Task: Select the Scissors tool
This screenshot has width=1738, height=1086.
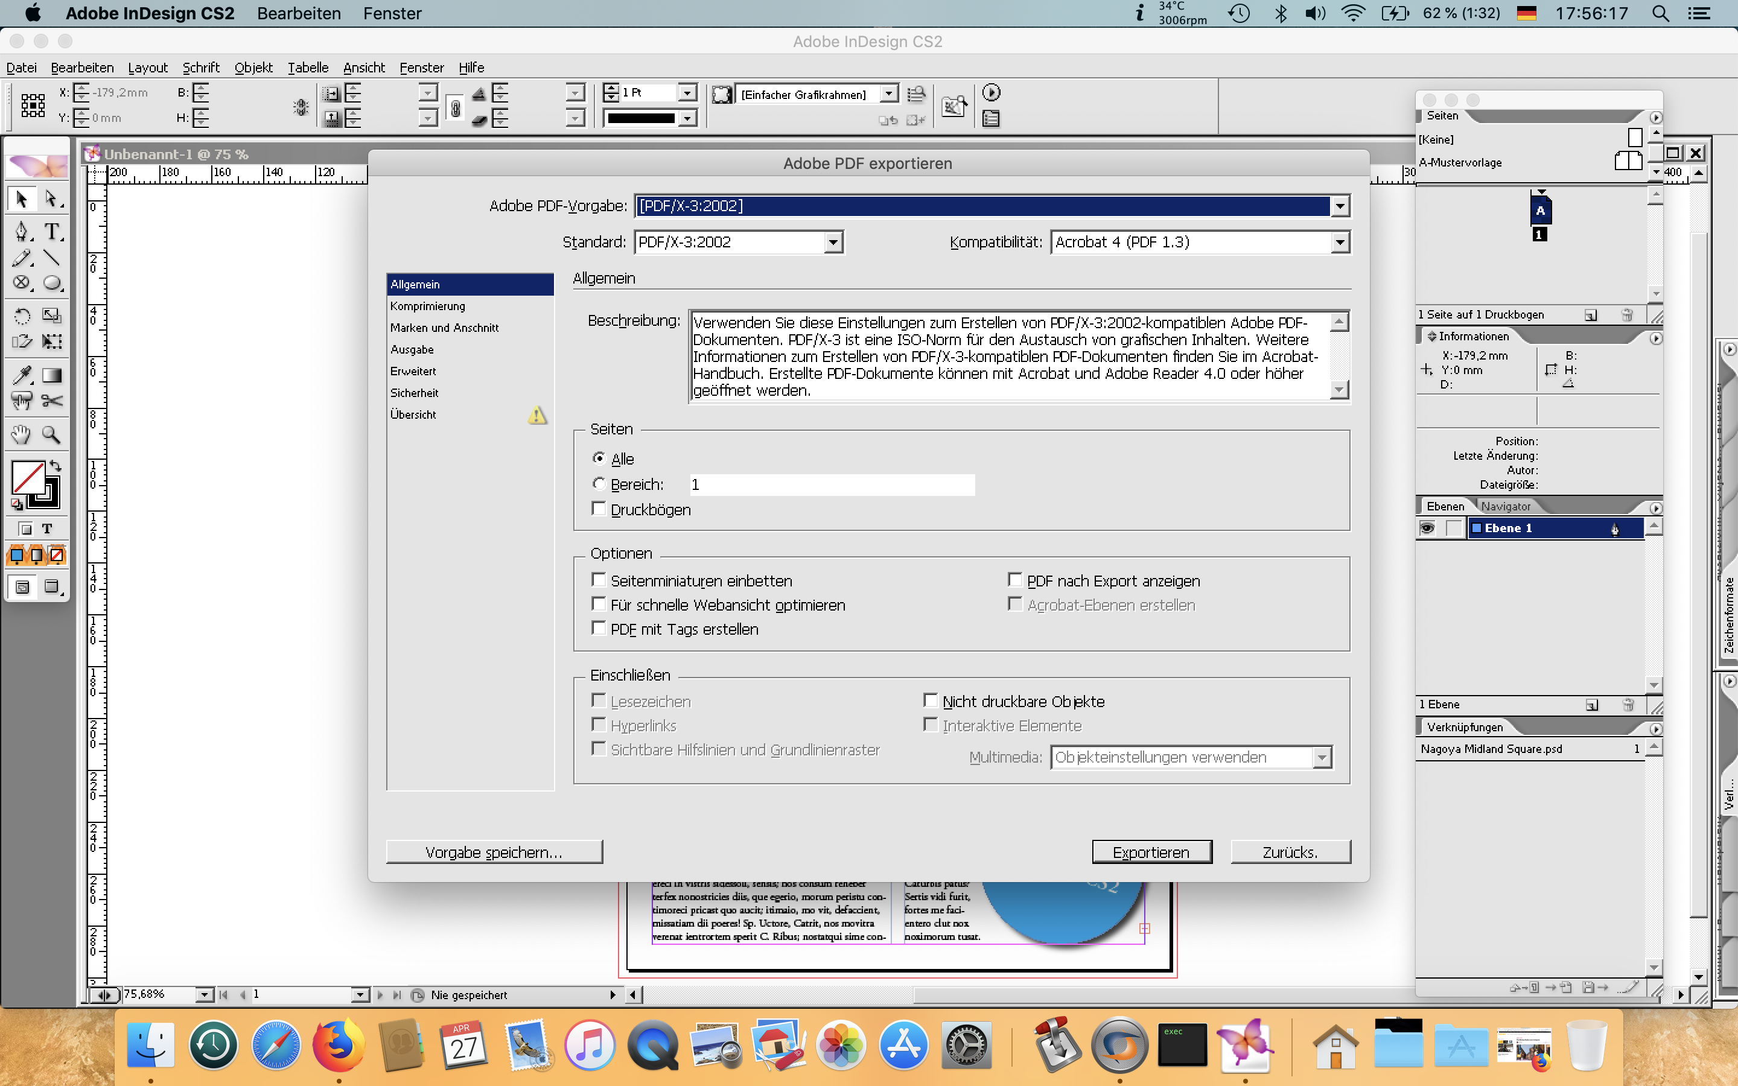Action: point(53,401)
